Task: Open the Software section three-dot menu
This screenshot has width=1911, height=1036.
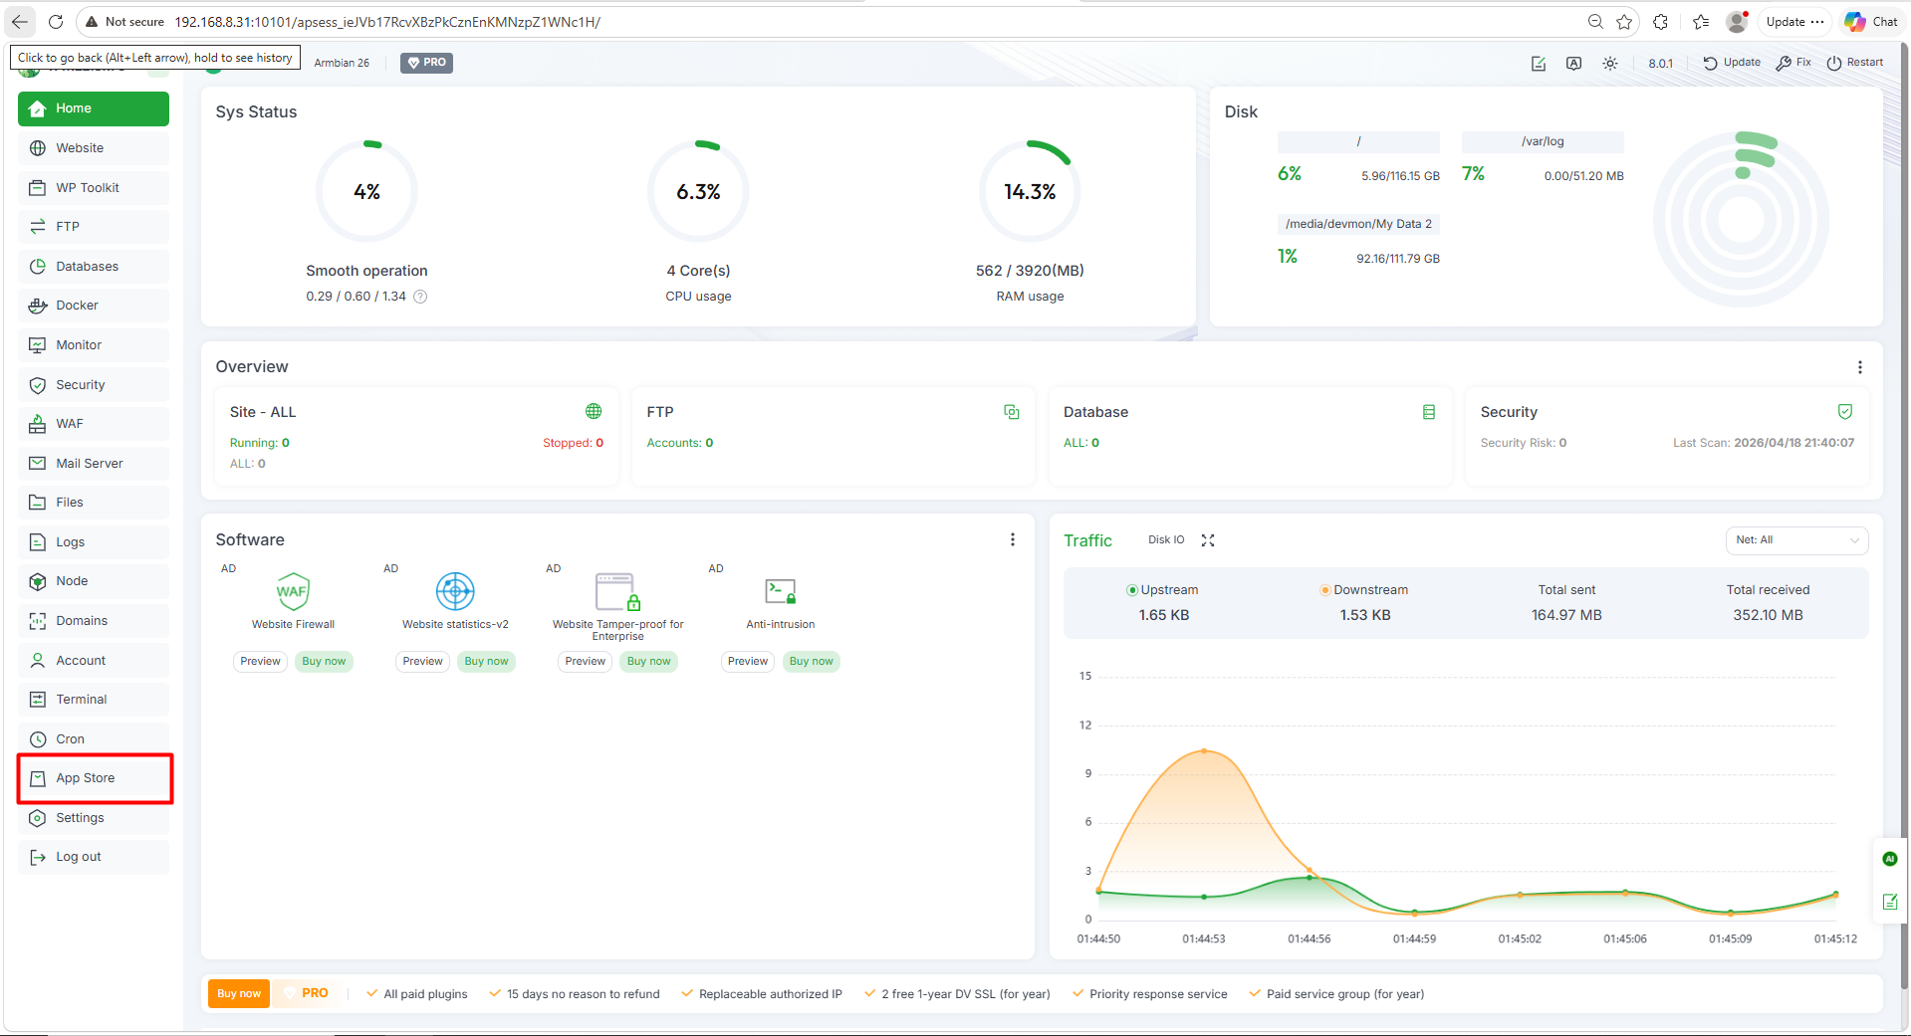Action: click(x=1012, y=539)
